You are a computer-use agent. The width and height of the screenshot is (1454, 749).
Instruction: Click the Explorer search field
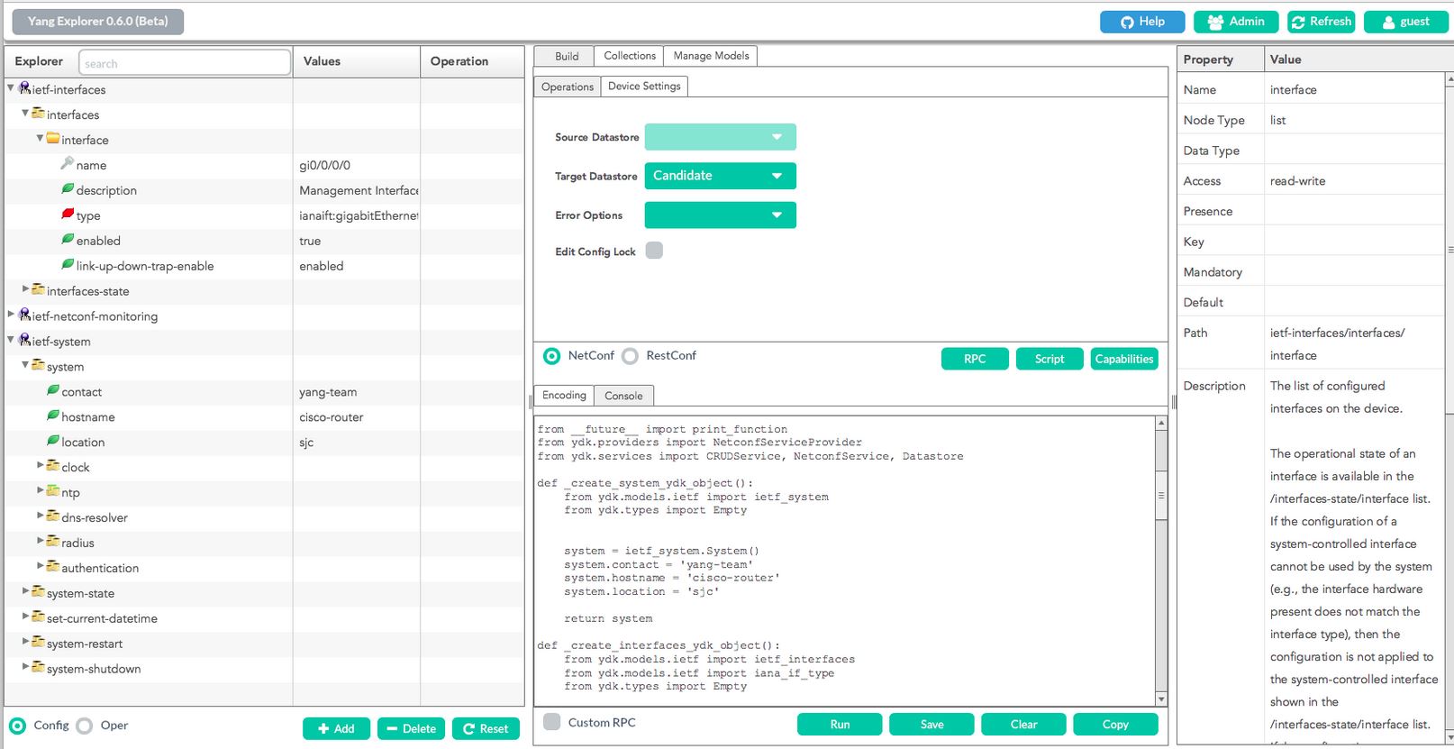pyautogui.click(x=185, y=62)
